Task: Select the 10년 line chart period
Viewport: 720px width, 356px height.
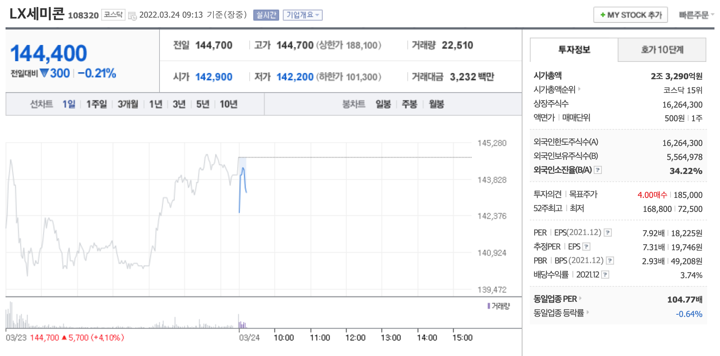Action: tap(229, 104)
